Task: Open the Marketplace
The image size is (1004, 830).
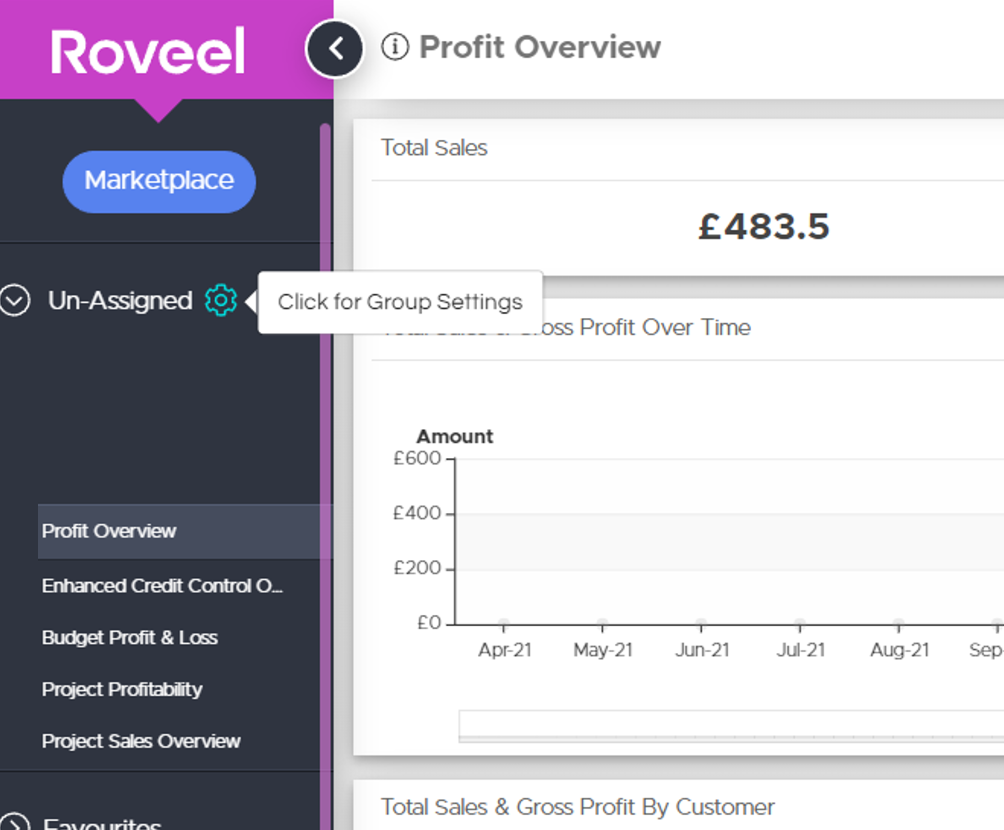Action: point(159,182)
